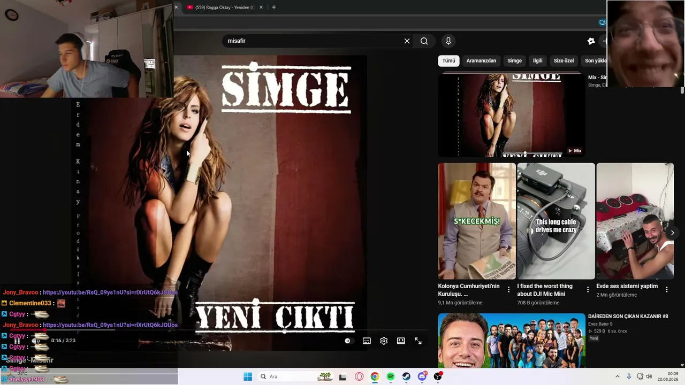Open the 'Evde ses sistemi yaptim' title link

[x=627, y=286]
